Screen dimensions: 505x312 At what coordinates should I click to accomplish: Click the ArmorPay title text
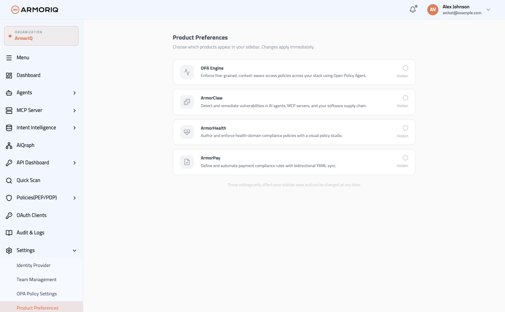(211, 158)
